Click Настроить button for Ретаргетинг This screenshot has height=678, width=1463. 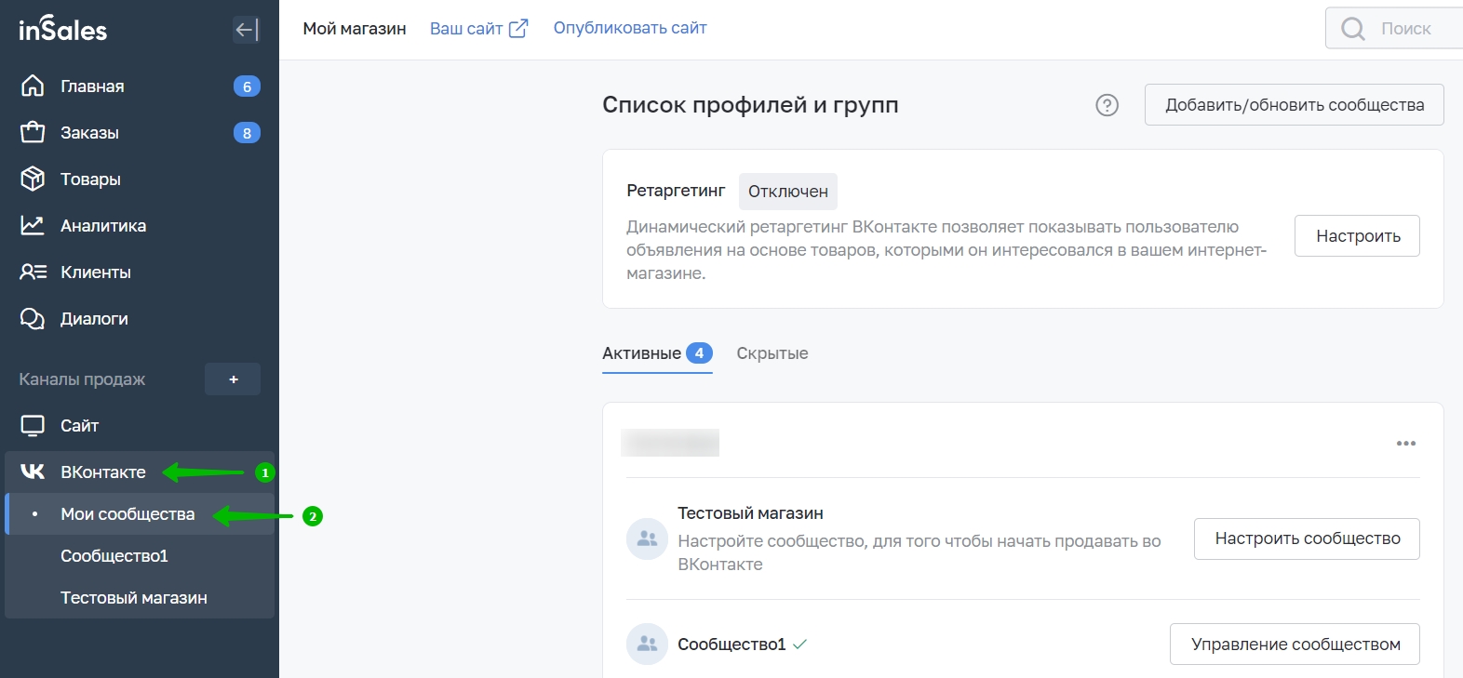pyautogui.click(x=1358, y=236)
